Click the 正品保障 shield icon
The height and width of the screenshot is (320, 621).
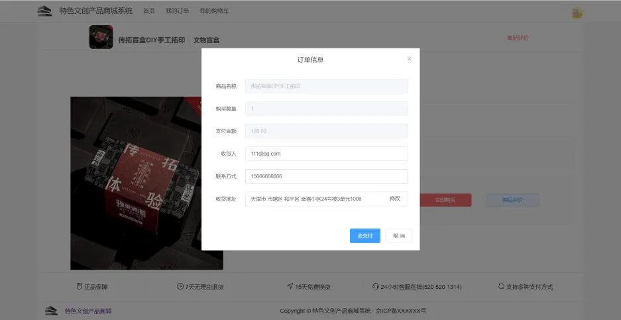(79, 287)
